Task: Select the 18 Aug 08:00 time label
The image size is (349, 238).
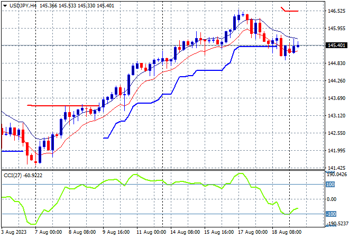Action: pos(286,232)
